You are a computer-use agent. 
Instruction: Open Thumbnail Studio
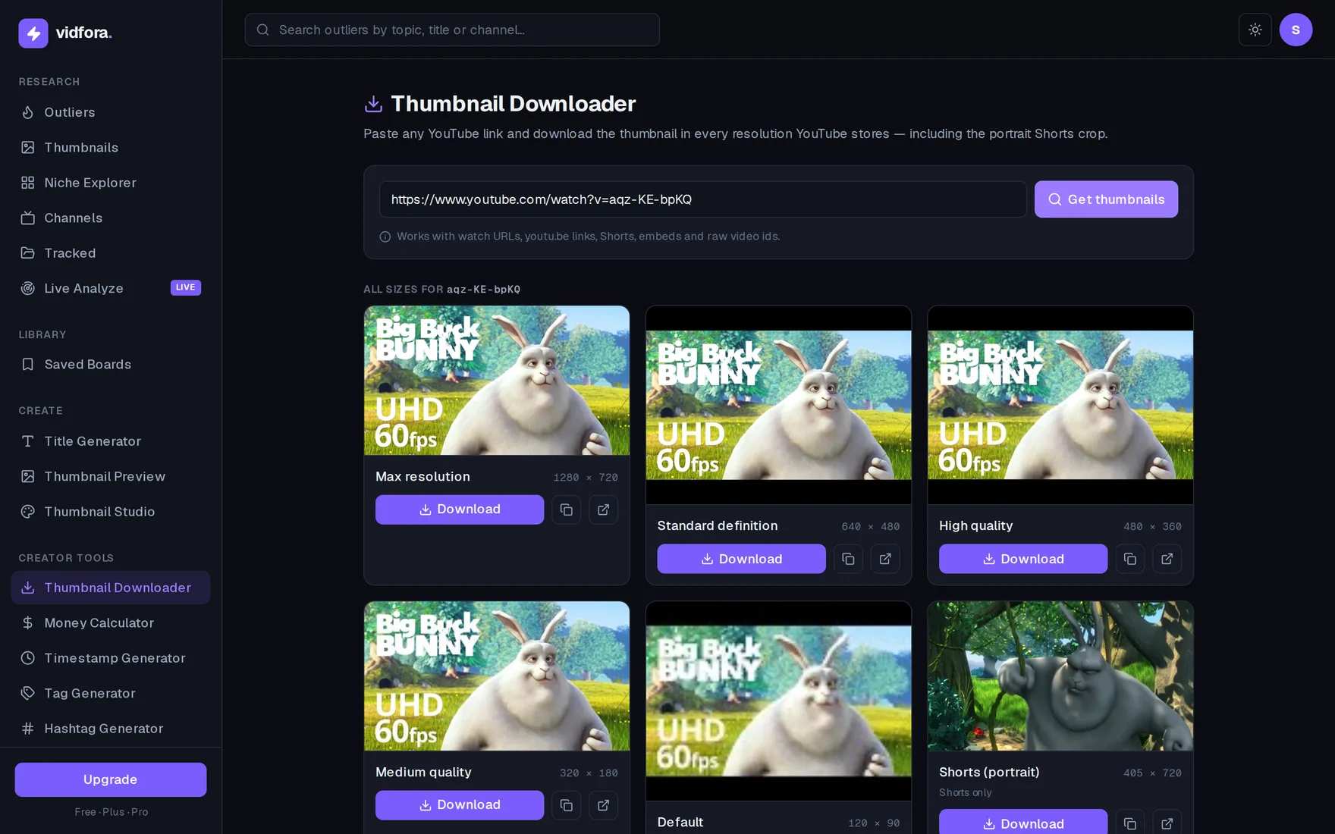pos(111,512)
